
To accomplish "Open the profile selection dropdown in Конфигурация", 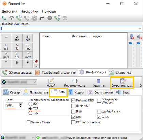I will [19, 82].
